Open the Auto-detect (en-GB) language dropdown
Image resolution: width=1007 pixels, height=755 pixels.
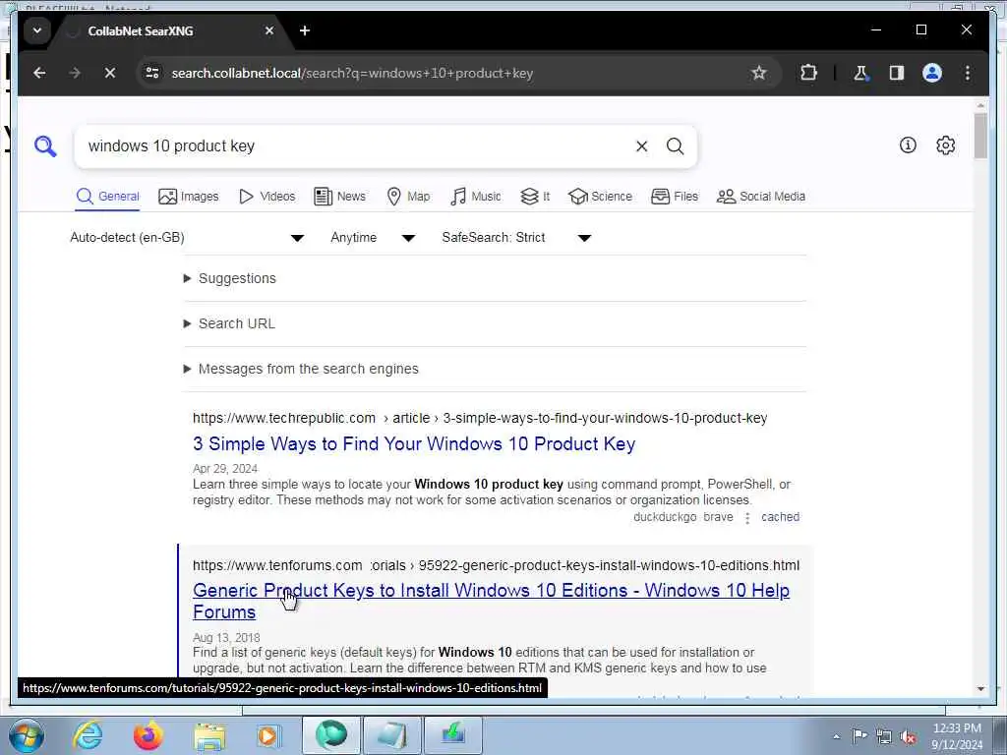(x=186, y=238)
